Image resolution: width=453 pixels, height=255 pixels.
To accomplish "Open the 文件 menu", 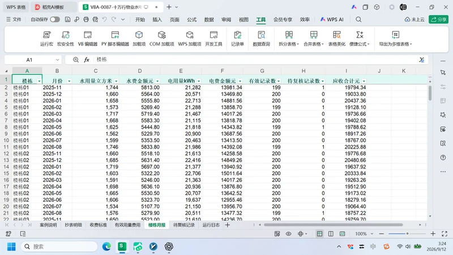I will point(14,19).
